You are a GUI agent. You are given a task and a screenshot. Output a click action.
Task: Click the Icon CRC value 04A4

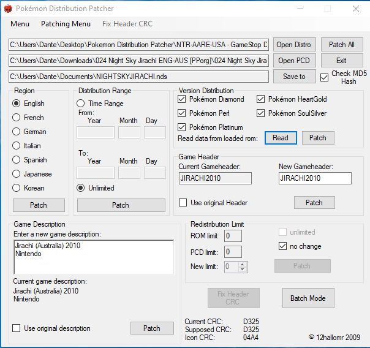click(x=251, y=338)
